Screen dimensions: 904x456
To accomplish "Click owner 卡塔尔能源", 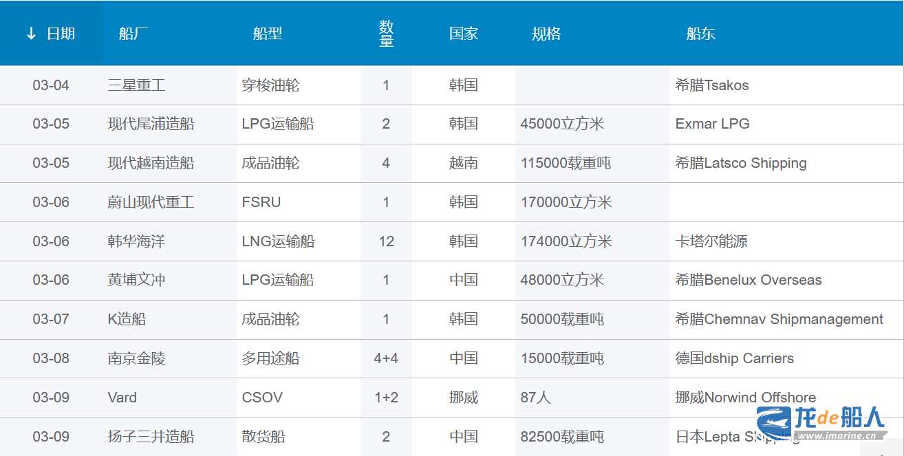I will click(711, 241).
